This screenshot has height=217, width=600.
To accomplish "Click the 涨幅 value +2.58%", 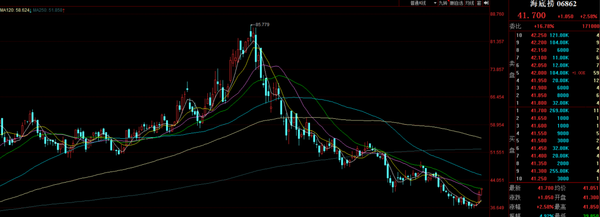I will (x=545, y=207).
